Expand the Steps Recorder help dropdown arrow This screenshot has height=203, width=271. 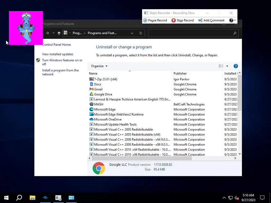[235, 20]
